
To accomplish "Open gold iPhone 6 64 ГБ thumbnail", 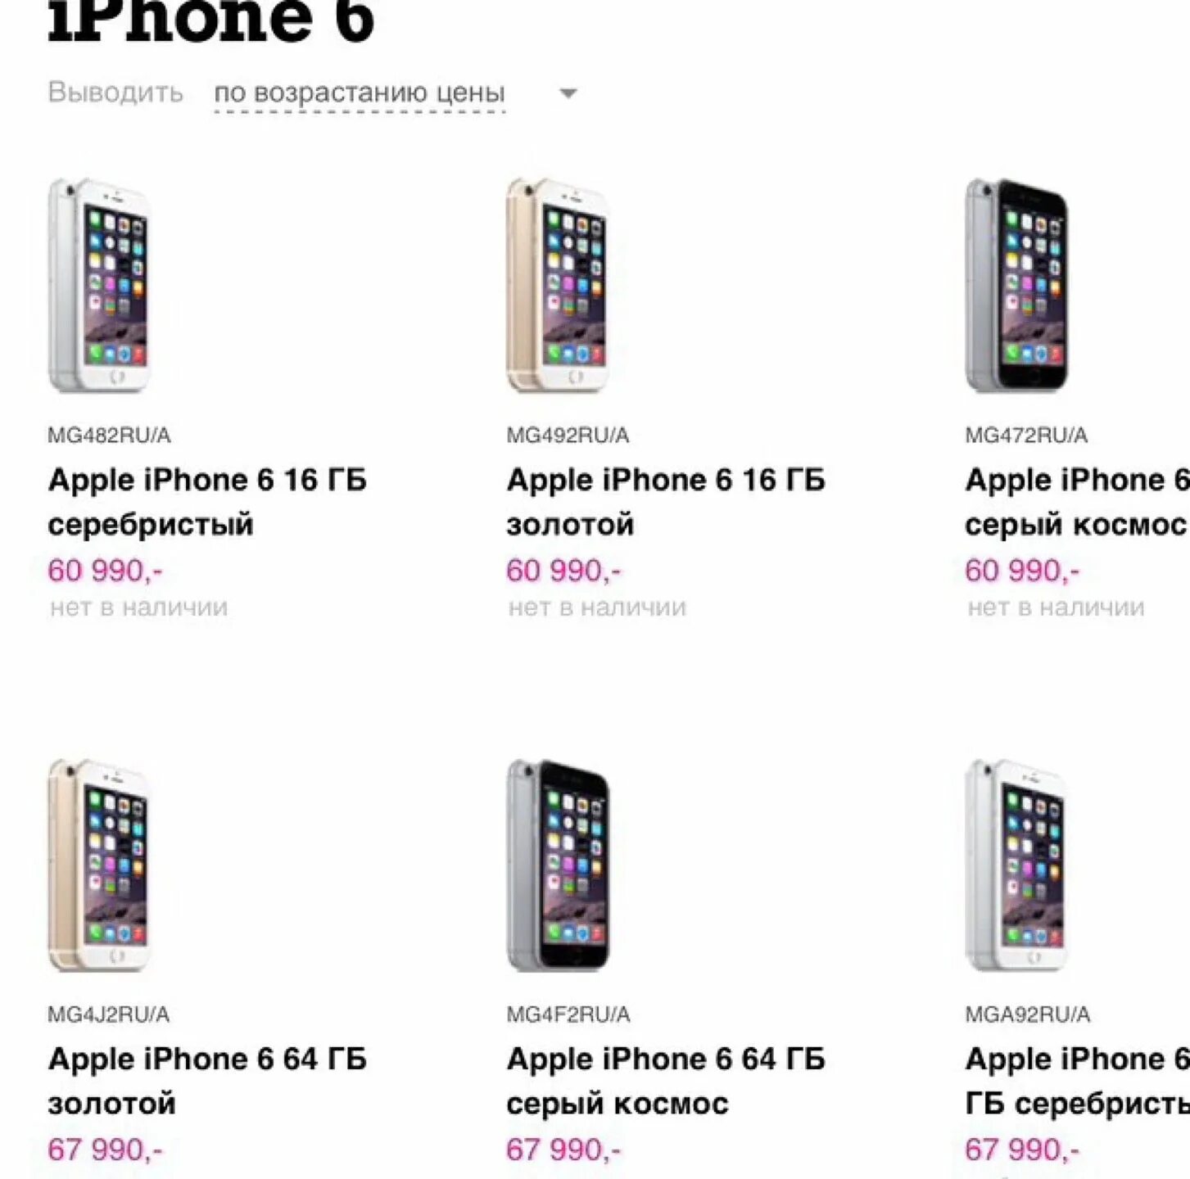I will 99,865.
